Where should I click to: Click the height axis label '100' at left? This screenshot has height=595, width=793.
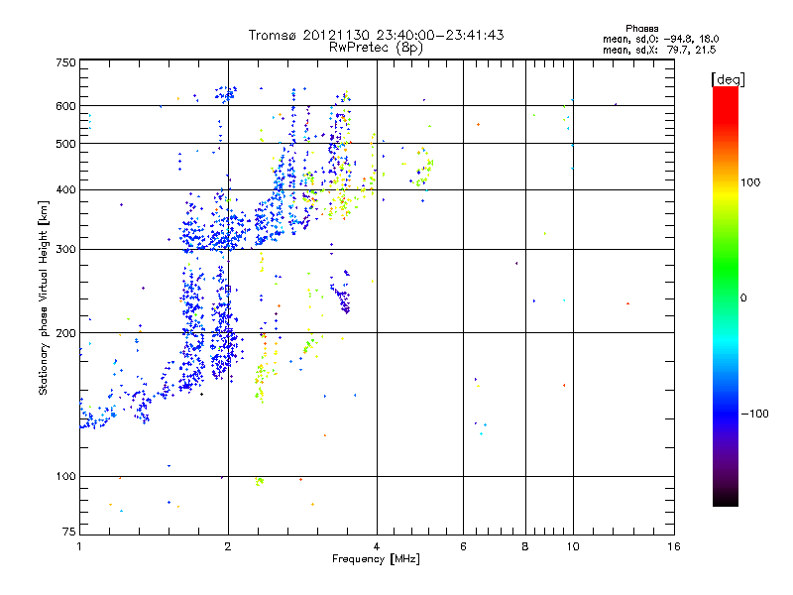point(65,477)
